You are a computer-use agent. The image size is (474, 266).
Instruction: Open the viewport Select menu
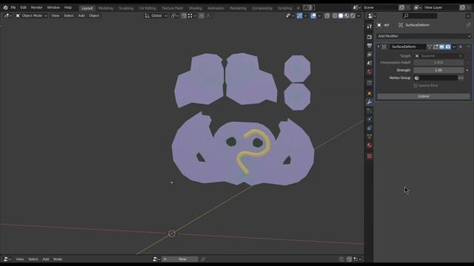(x=69, y=16)
